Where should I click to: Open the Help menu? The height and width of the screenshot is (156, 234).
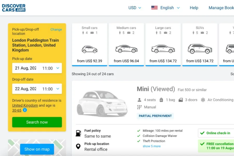[194, 8]
